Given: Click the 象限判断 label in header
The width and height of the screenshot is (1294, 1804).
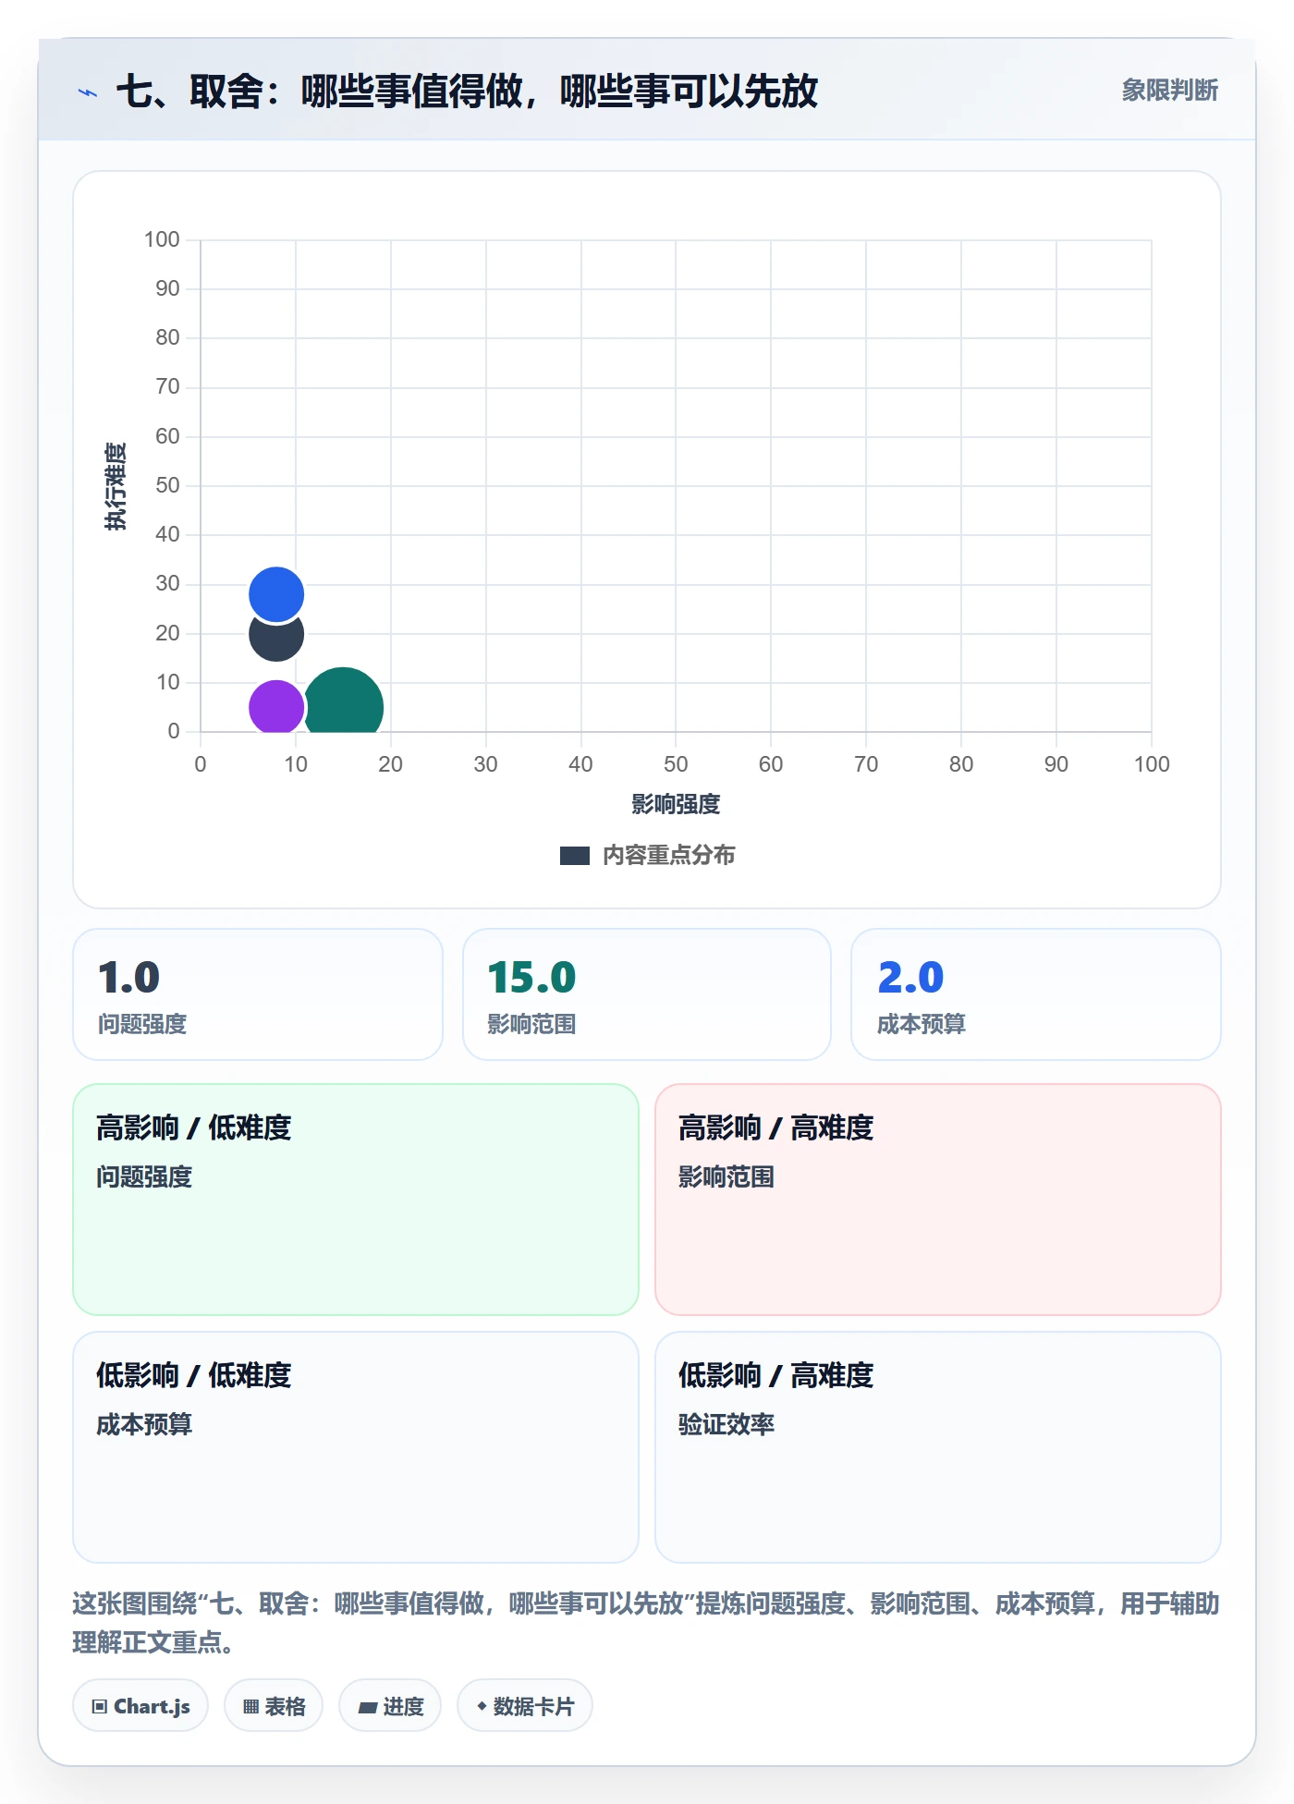Looking at the screenshot, I should [x=1169, y=91].
